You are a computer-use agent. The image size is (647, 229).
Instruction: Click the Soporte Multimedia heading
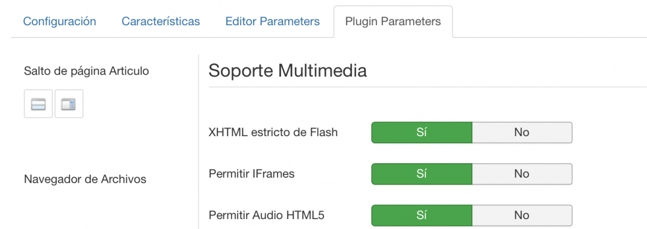click(288, 70)
